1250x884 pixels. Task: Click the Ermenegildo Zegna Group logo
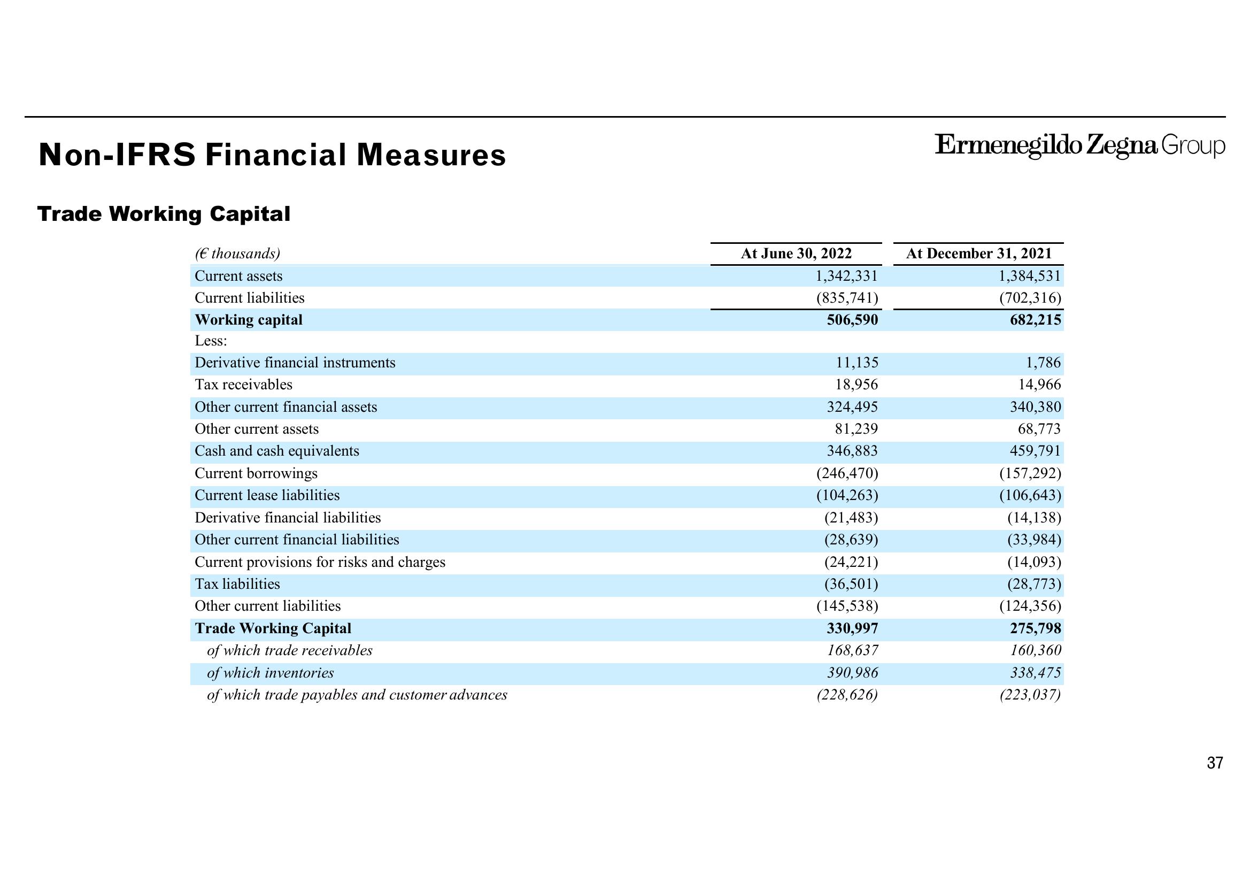pyautogui.click(x=1080, y=146)
